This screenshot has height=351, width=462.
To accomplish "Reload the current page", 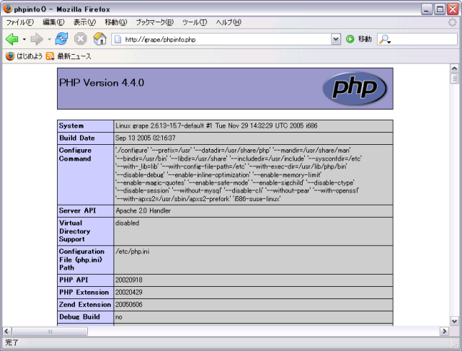I will coord(62,39).
